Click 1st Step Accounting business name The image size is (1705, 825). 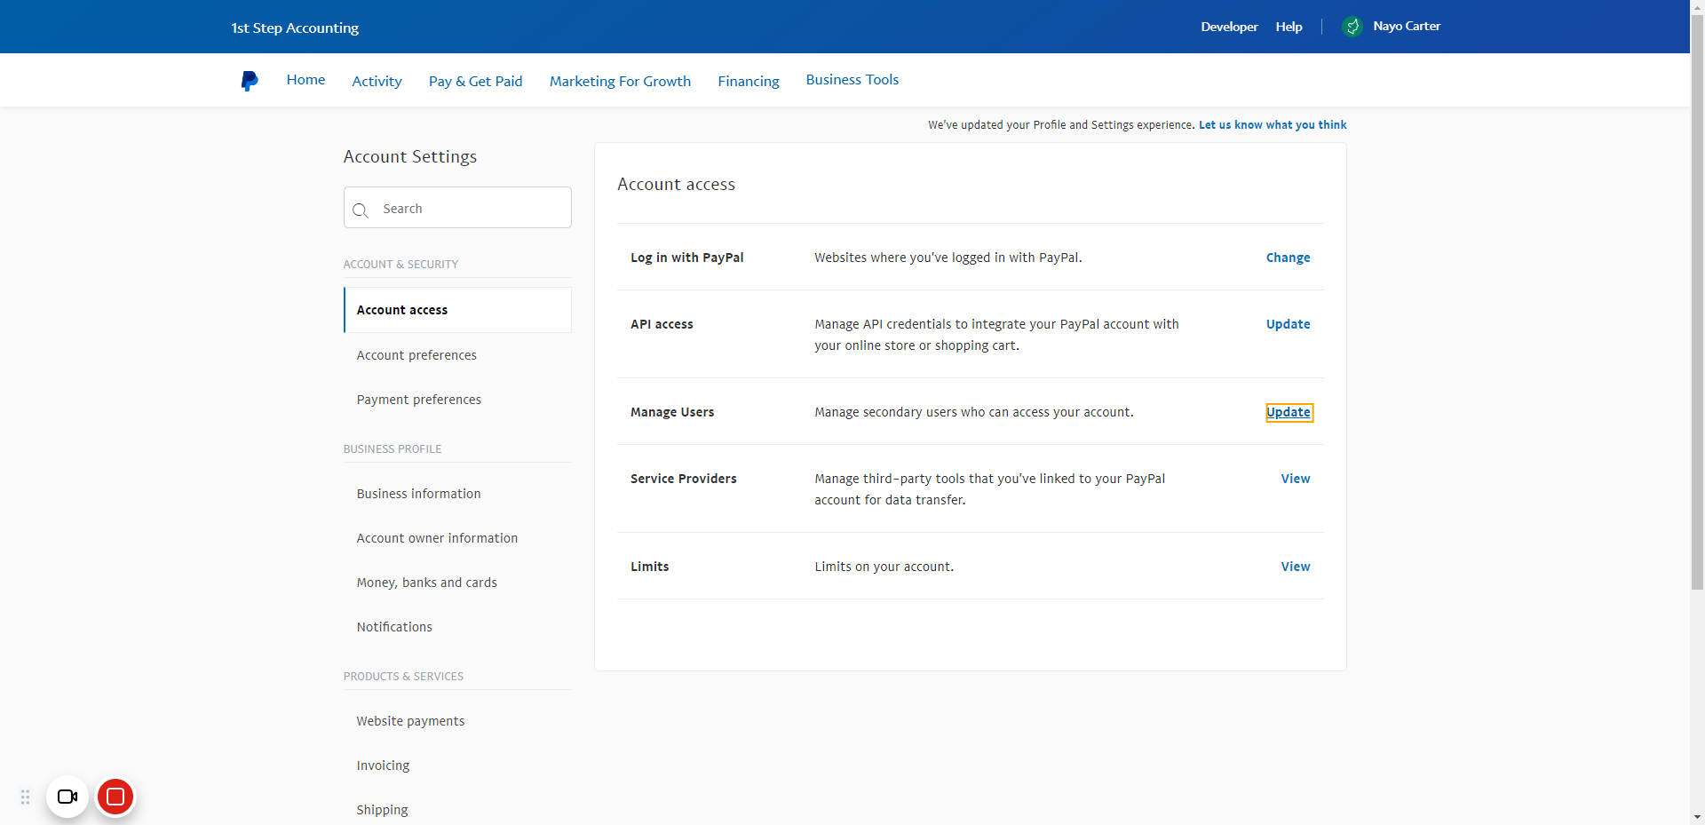295,28
